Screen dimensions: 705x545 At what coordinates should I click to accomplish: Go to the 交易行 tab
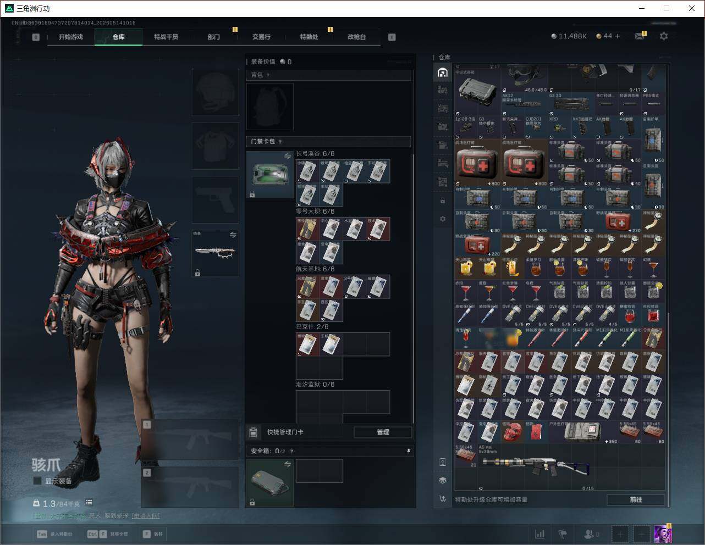(x=261, y=37)
